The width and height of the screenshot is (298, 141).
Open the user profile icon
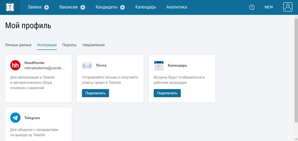288,7
